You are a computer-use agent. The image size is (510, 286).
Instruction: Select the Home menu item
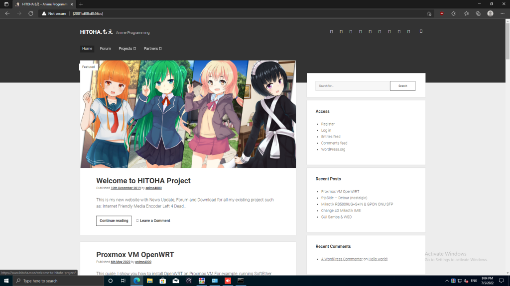point(87,49)
